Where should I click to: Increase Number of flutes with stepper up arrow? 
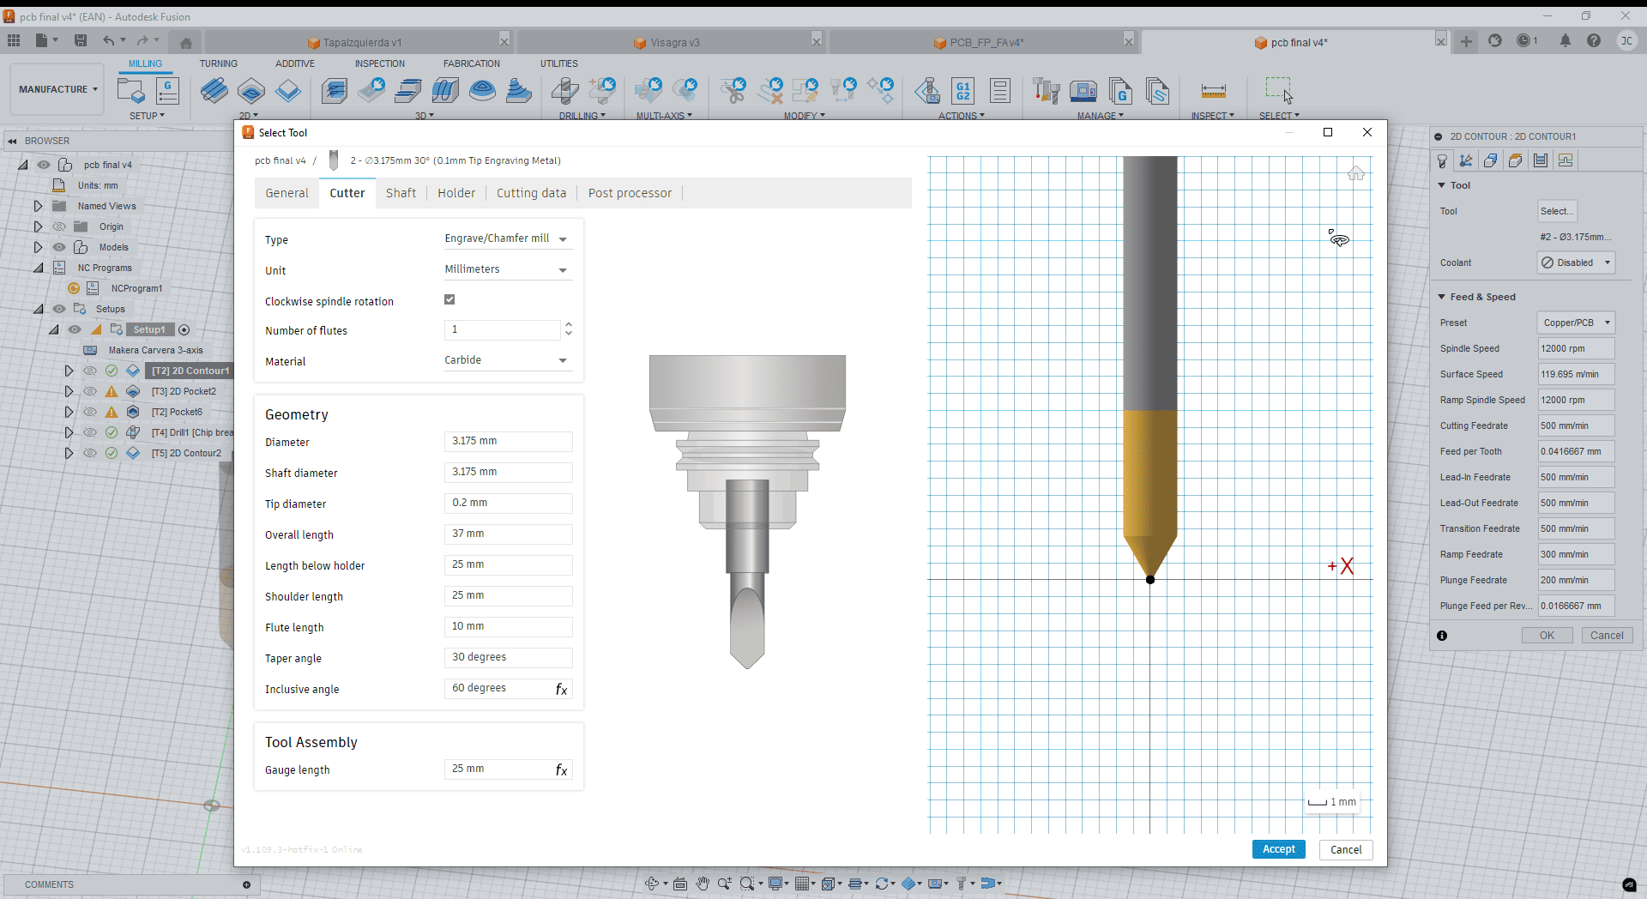[x=568, y=325]
